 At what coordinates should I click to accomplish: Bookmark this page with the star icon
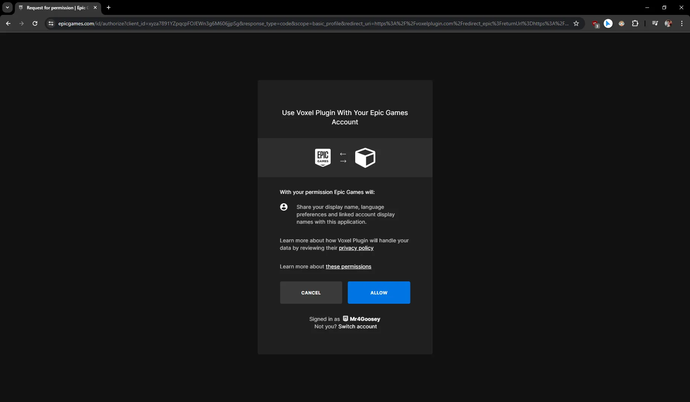[576, 23]
